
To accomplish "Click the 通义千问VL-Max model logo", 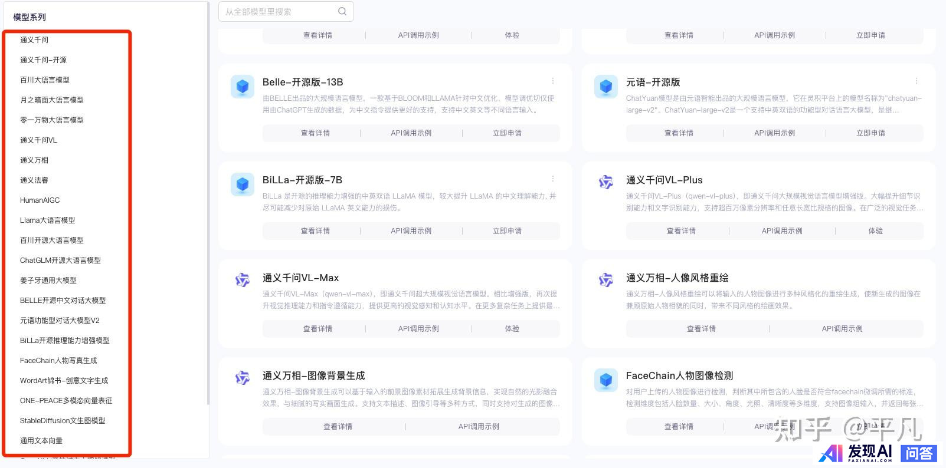I will [x=242, y=280].
